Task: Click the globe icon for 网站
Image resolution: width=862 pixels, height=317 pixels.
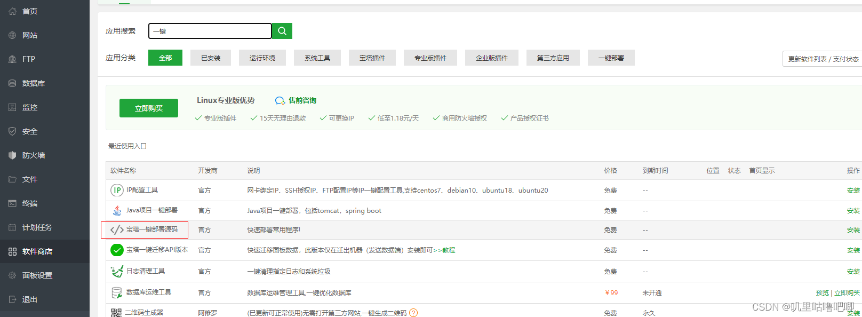Action: click(x=12, y=35)
